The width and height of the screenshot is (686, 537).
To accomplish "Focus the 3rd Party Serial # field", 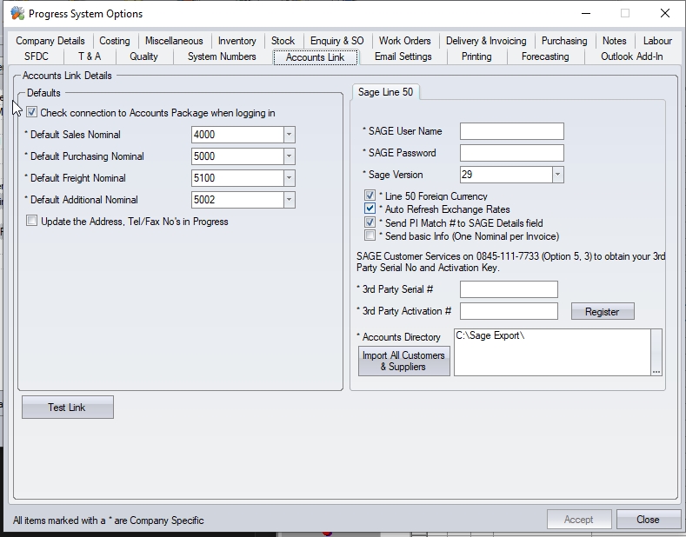I will pyautogui.click(x=508, y=289).
